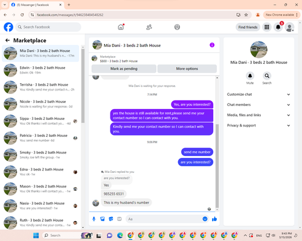The height and width of the screenshot is (241, 302).
Task: Click the address bar URL
Action: 70,14
